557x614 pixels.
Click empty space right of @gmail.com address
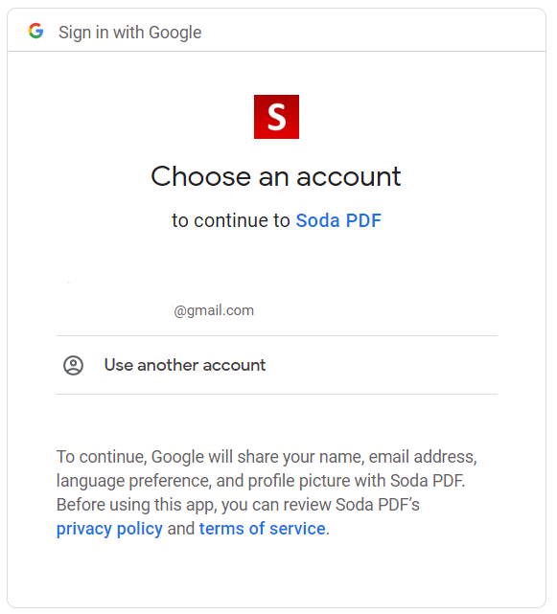click(376, 310)
